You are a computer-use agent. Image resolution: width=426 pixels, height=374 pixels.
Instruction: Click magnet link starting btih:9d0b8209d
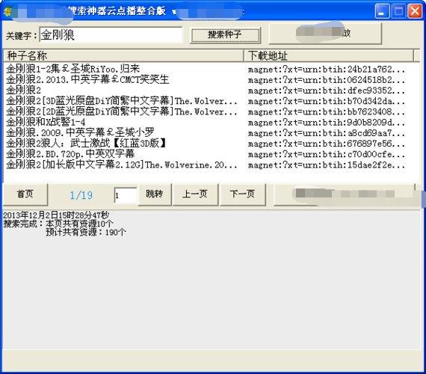pos(327,123)
